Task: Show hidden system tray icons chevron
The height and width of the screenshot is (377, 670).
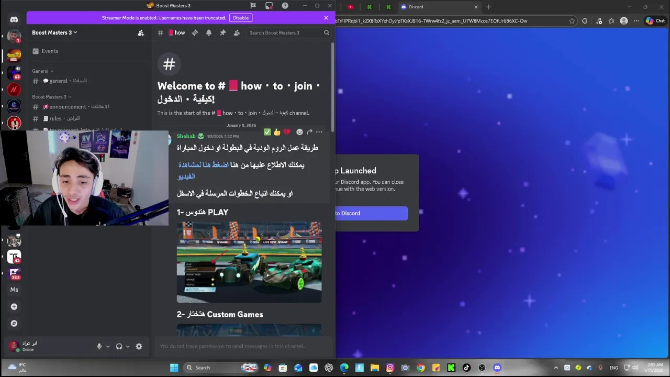Action: tap(556, 368)
